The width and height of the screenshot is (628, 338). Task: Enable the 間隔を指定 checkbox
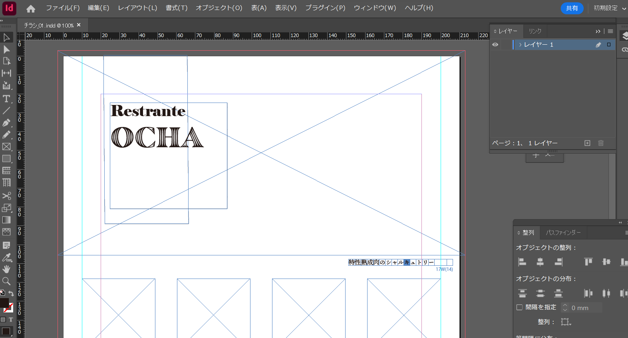click(x=519, y=307)
